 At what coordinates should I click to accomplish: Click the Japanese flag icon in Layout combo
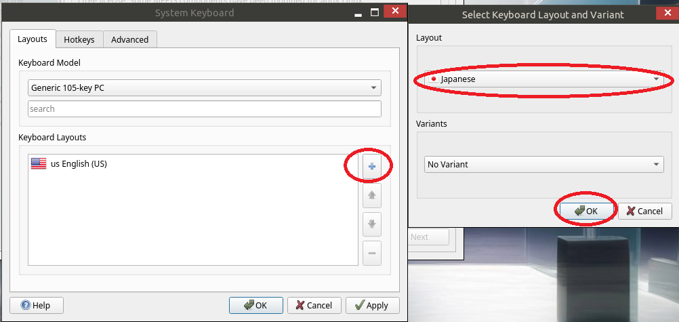click(434, 79)
